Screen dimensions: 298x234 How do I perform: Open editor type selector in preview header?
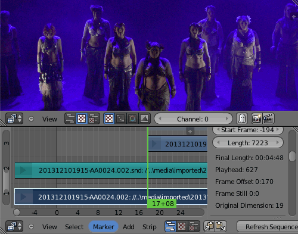tap(14, 118)
